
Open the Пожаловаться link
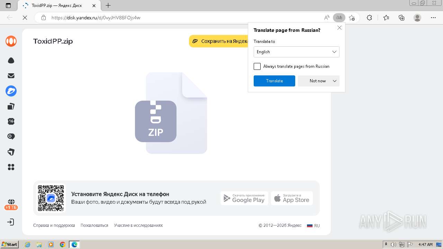(94, 225)
